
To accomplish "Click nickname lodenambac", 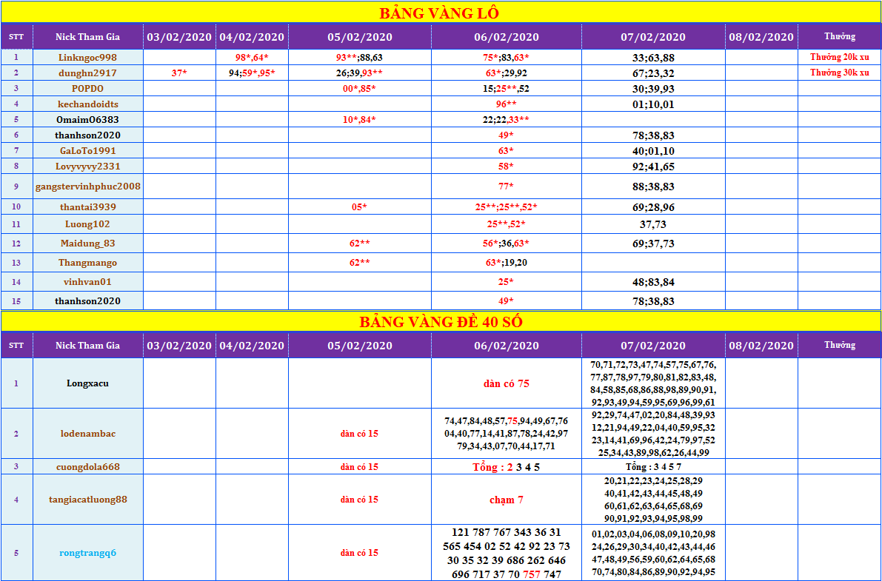I will click(x=87, y=433).
